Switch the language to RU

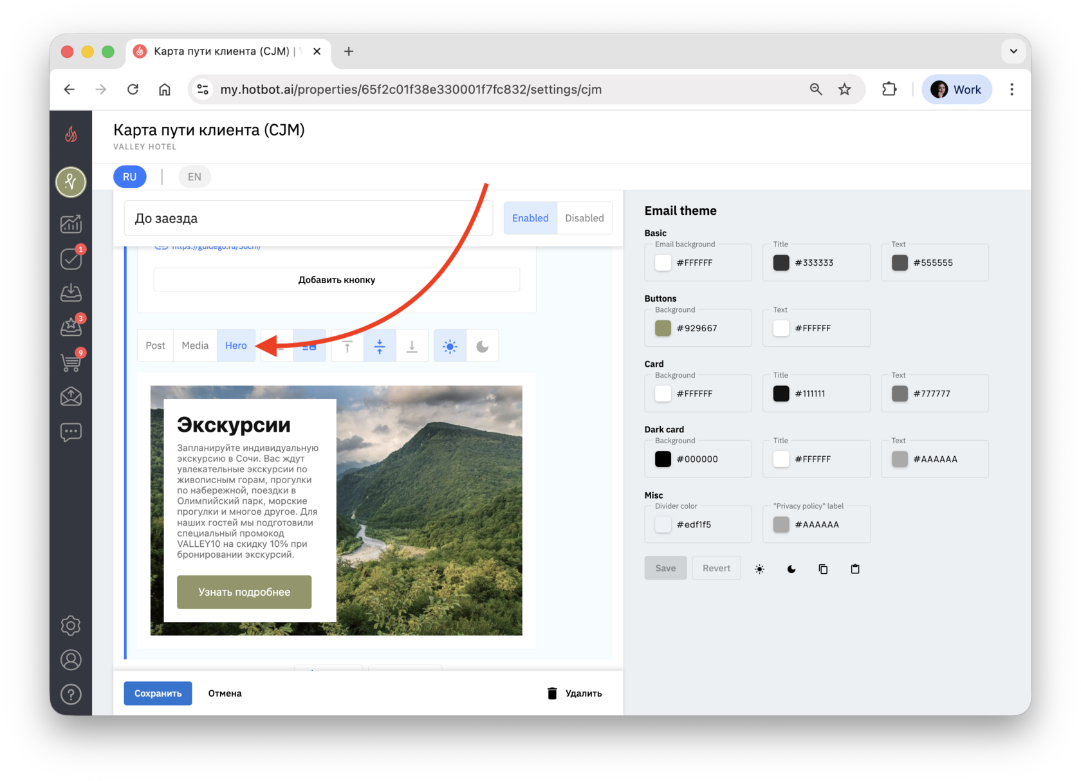[130, 177]
